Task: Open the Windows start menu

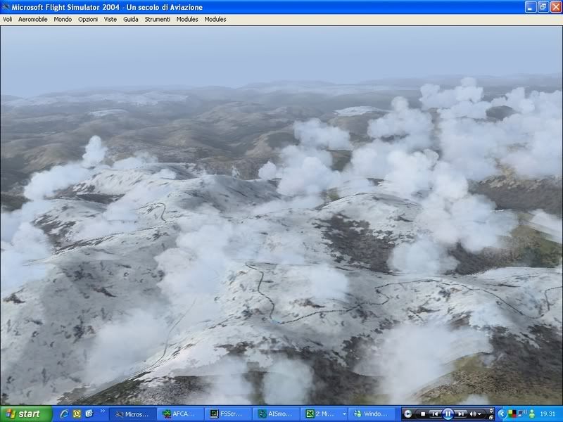Action: (x=26, y=414)
